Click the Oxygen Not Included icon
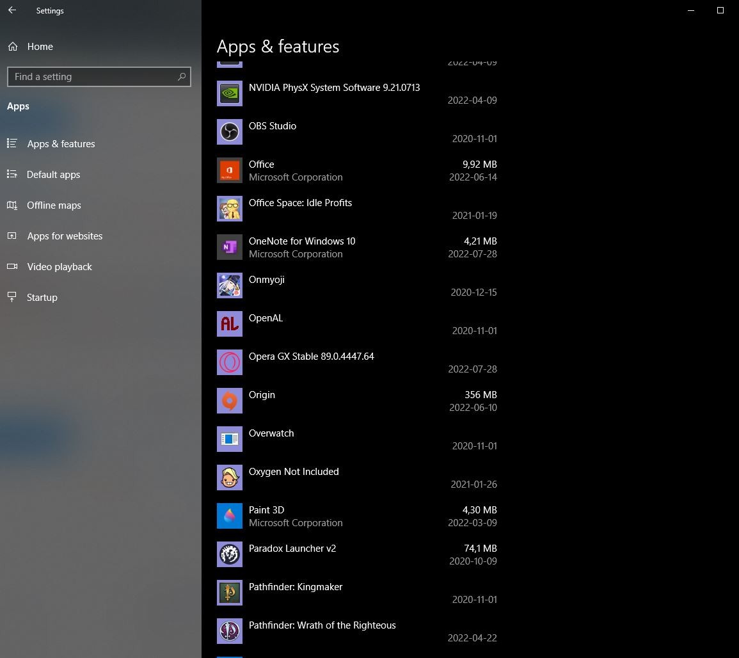The width and height of the screenshot is (739, 658). point(230,477)
